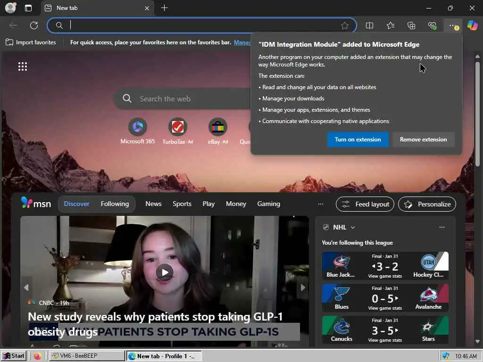Open eBay shortcut tile
The width and height of the screenshot is (483, 362).
coord(218,132)
